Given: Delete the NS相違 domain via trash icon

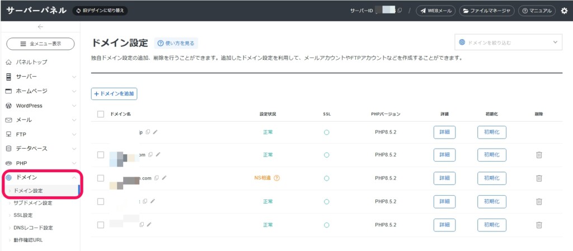Looking at the screenshot, I should pos(539,178).
